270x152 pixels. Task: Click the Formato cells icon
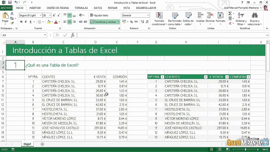click(221, 16)
